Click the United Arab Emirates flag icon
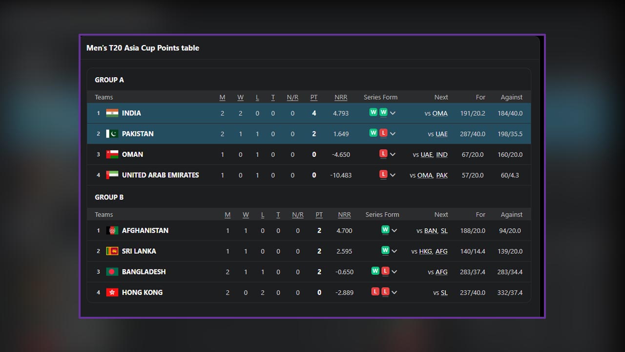The height and width of the screenshot is (352, 625). point(112,175)
